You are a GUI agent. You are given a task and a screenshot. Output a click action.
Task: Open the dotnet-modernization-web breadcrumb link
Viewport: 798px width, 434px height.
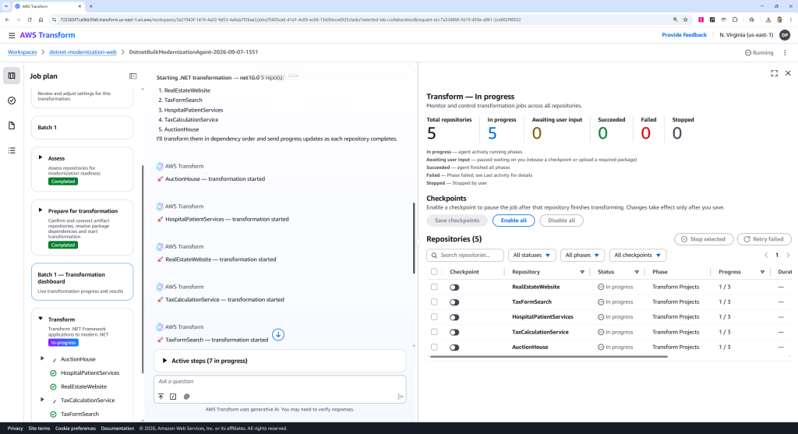coord(83,52)
